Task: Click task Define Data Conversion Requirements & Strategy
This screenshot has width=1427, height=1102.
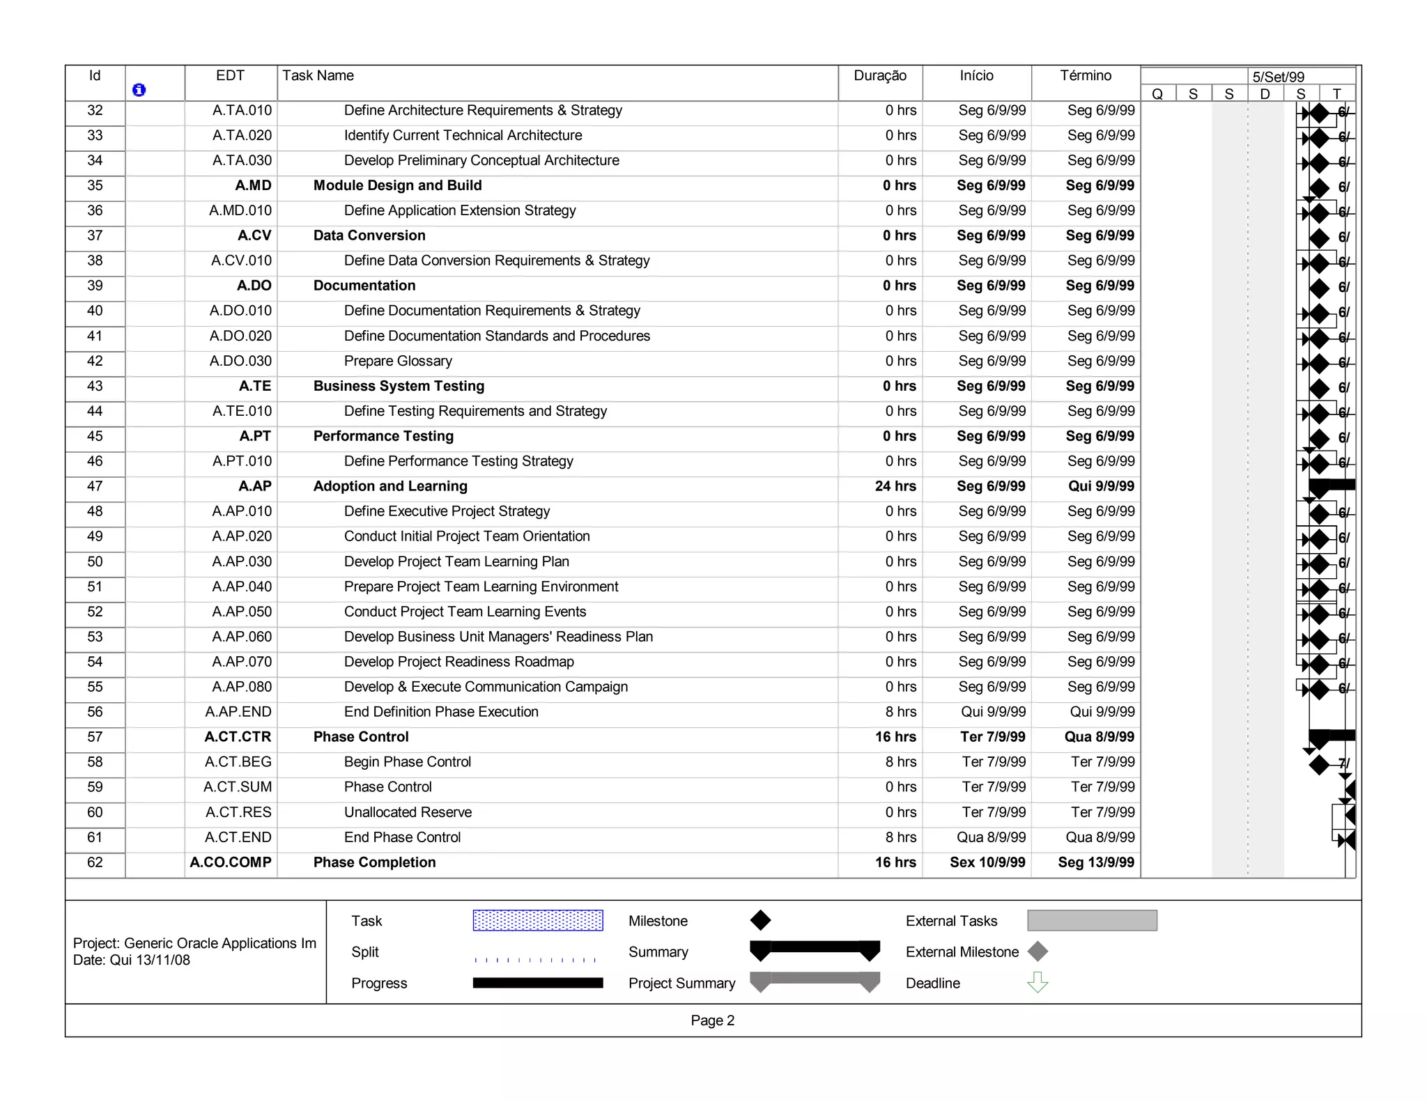Action: click(x=497, y=261)
